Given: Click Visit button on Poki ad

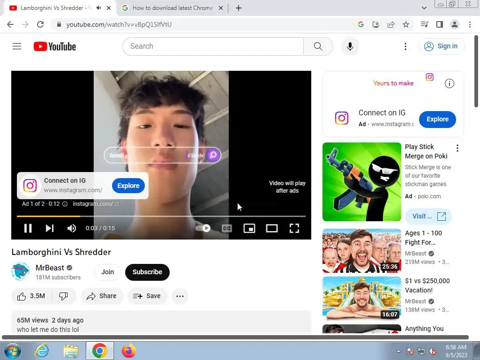Looking at the screenshot, I should (428, 216).
